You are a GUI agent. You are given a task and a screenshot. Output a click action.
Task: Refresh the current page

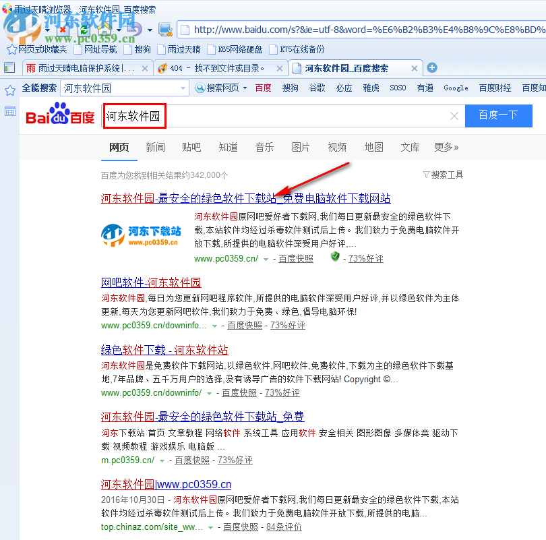tap(84, 31)
